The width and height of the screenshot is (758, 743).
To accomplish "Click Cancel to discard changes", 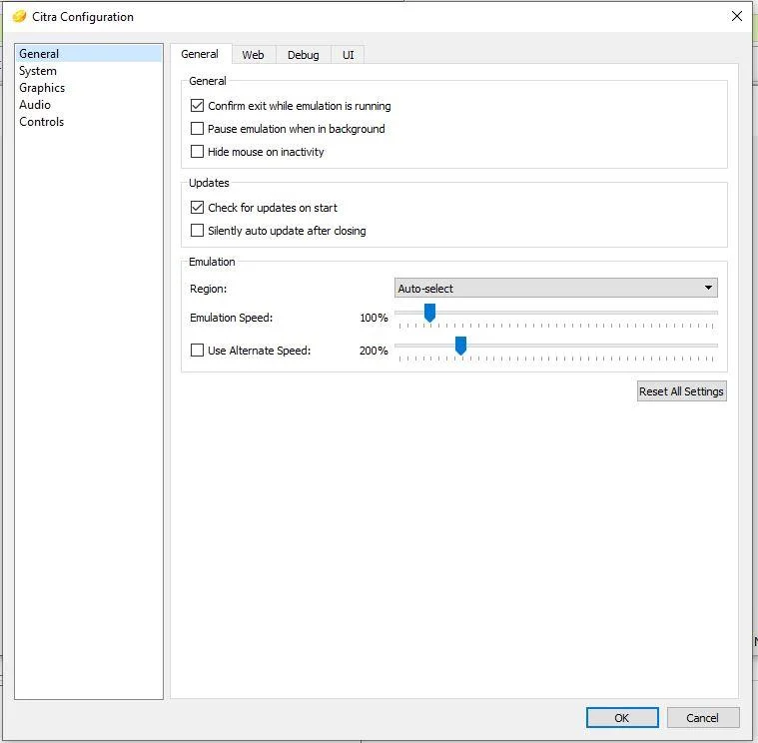I will point(703,717).
